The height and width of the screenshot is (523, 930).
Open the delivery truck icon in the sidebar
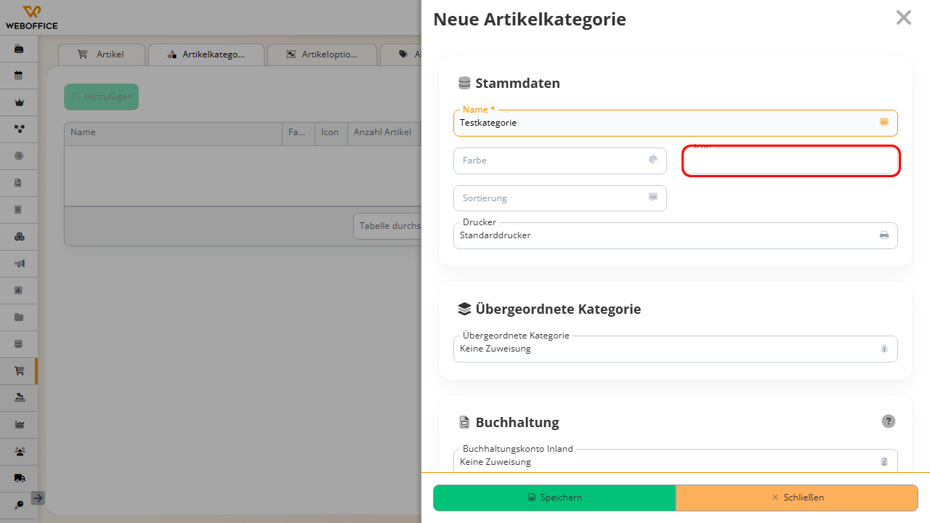coord(19,478)
